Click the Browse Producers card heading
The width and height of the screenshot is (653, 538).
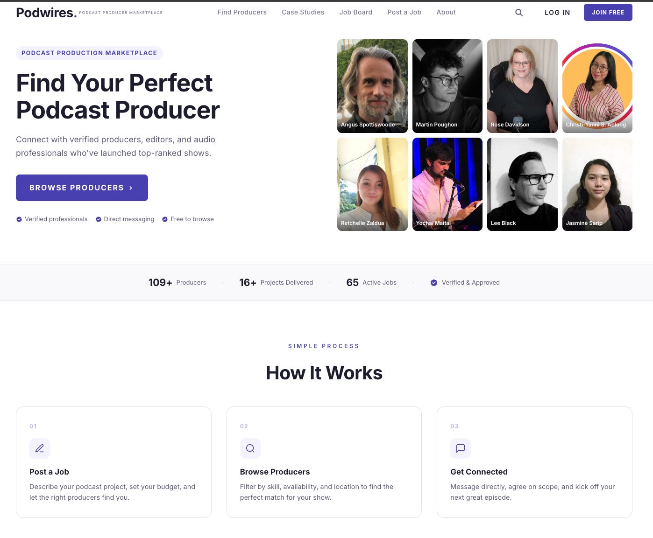275,472
